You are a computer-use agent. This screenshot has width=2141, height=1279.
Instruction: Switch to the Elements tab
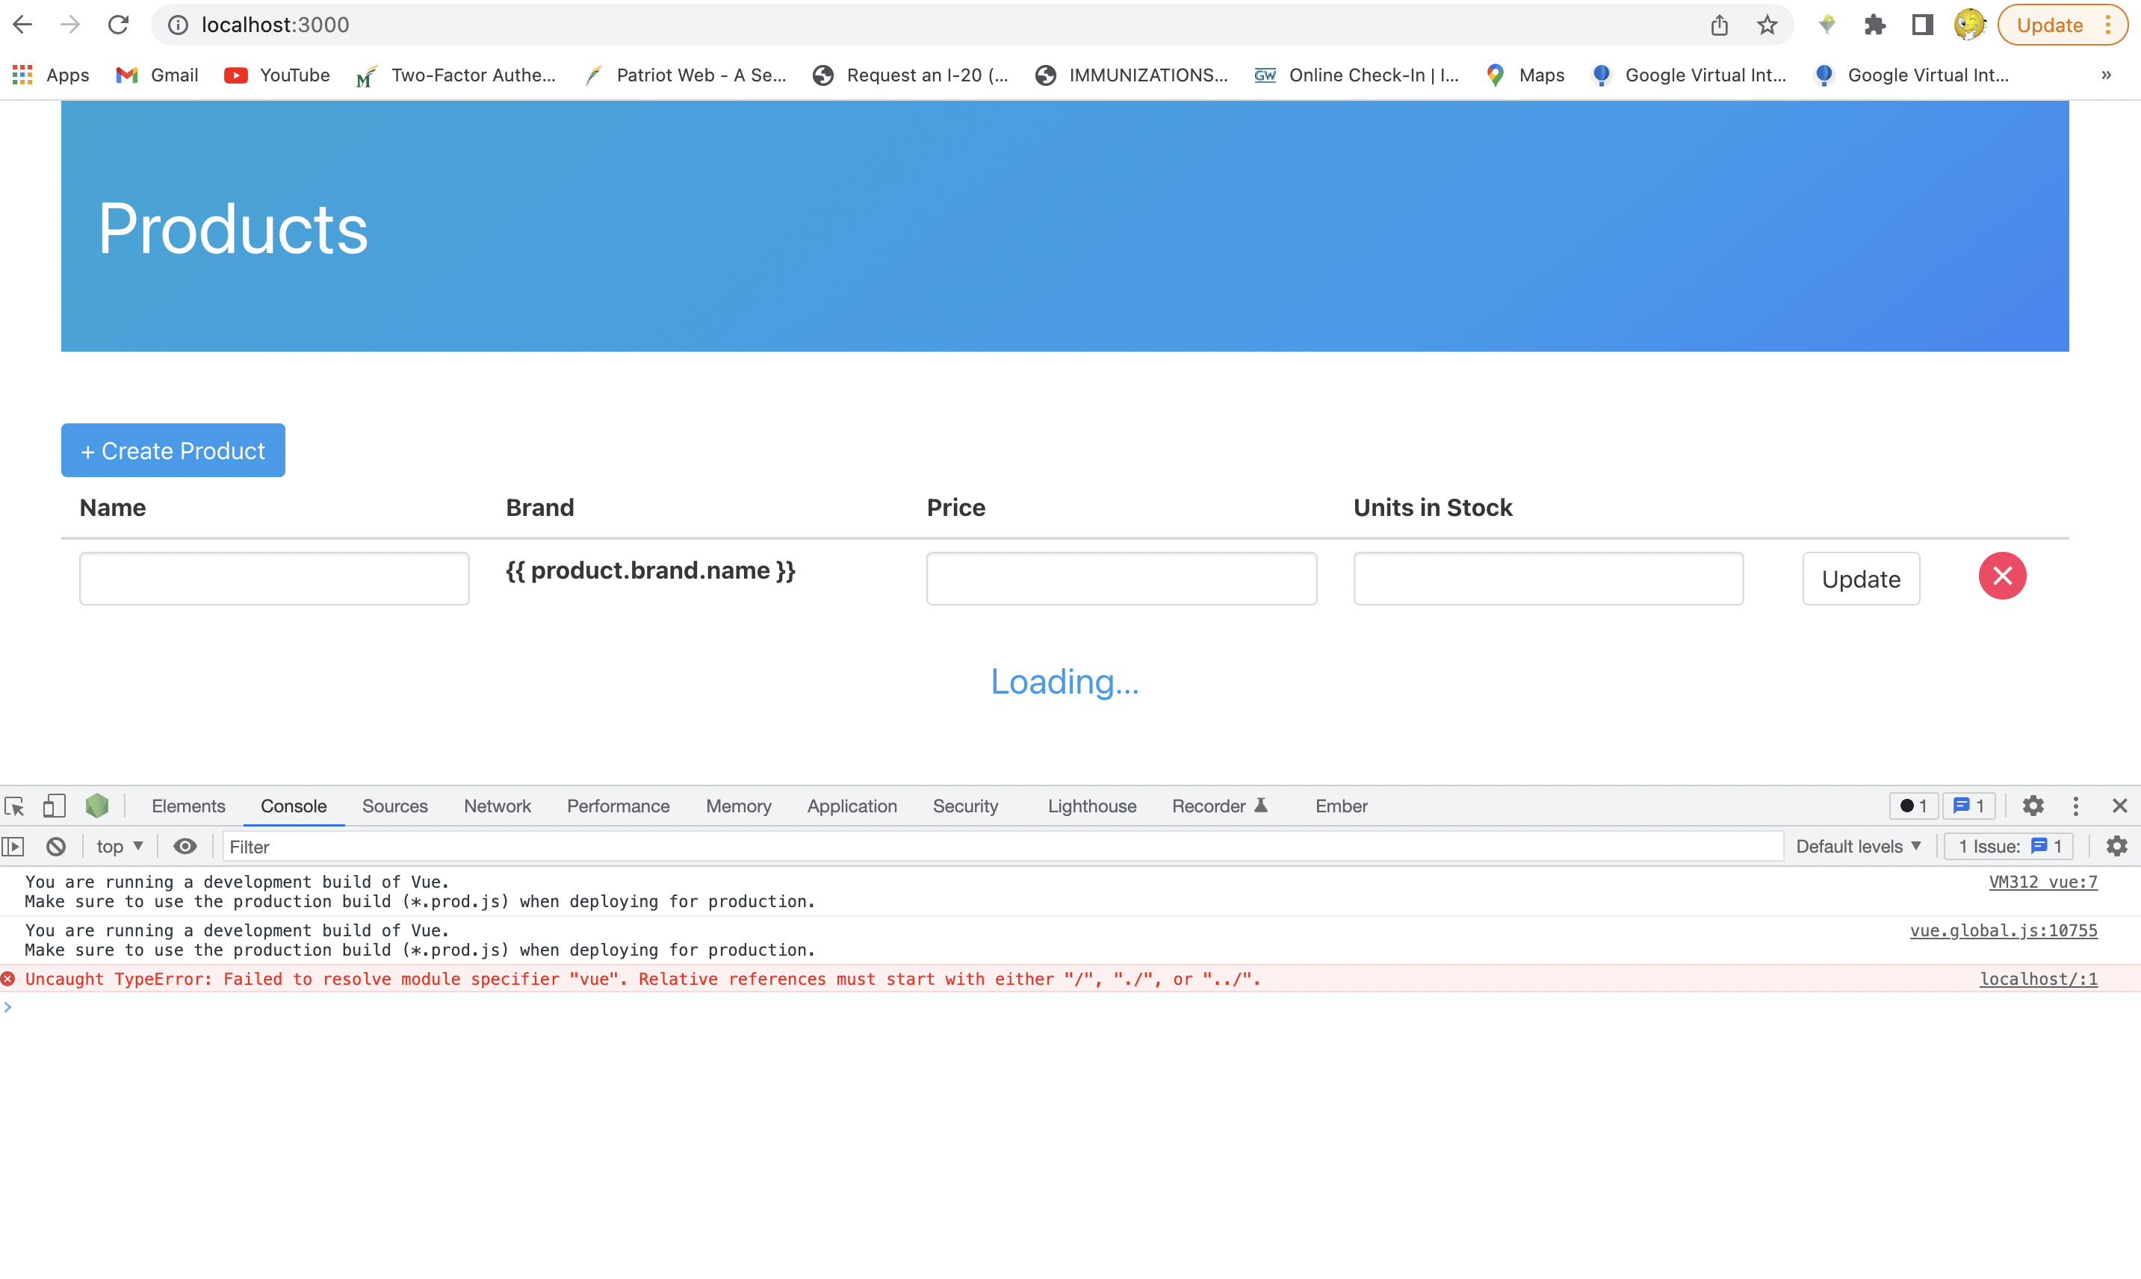(x=188, y=806)
